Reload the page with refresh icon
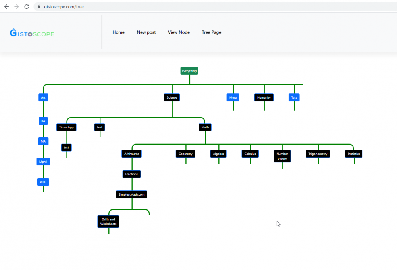 (x=27, y=7)
